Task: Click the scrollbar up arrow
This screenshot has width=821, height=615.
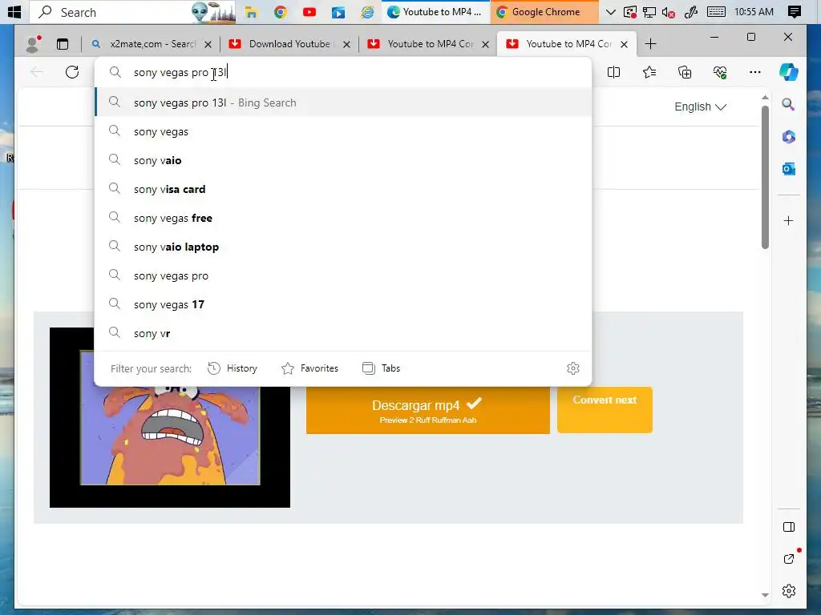Action: [x=765, y=97]
